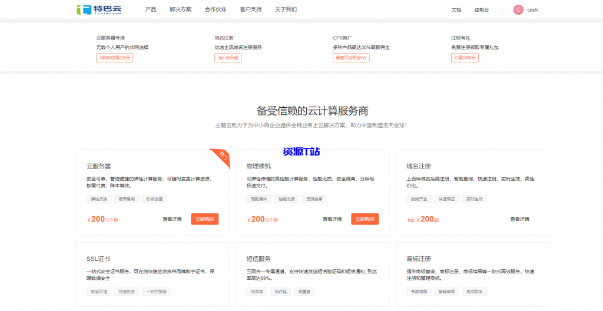This screenshot has height=311, width=603.
Task: Open the 域名注册 card title
Action: coord(419,166)
